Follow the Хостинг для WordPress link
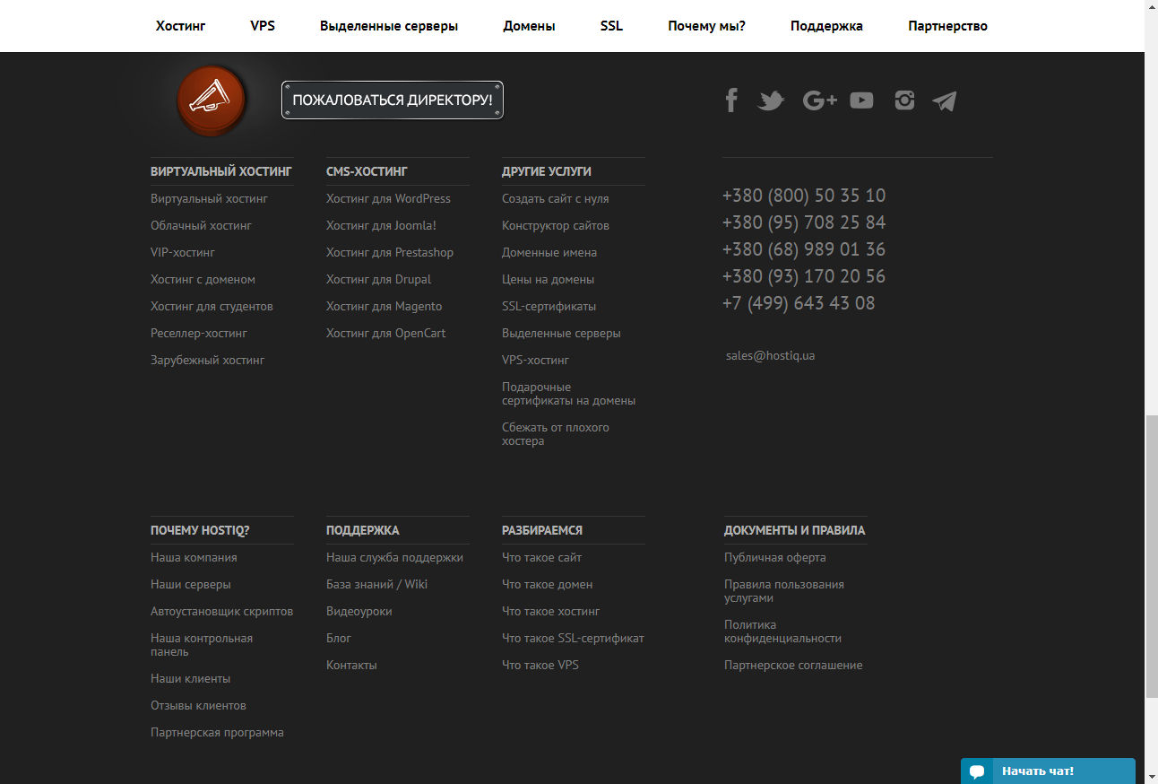Screen dimensions: 1158x784 [x=388, y=199]
